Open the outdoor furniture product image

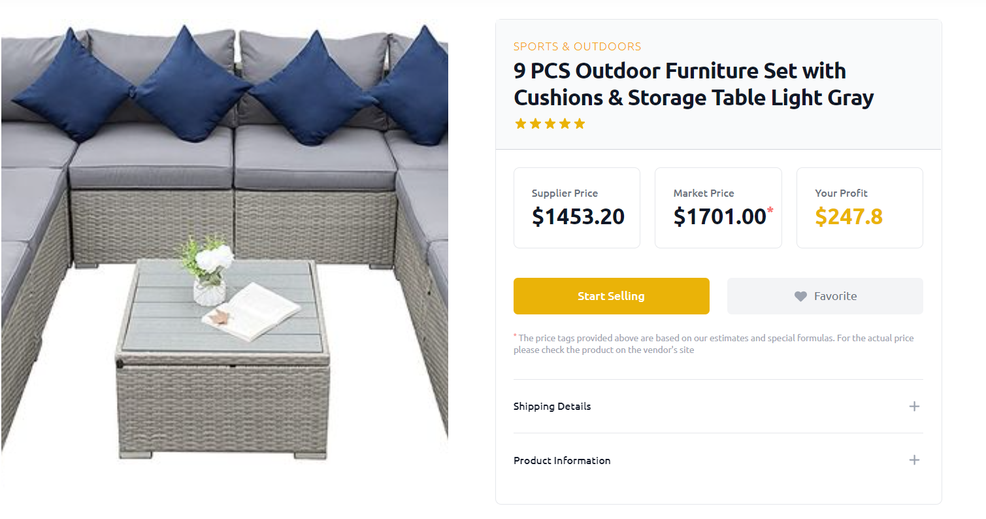tap(225, 242)
